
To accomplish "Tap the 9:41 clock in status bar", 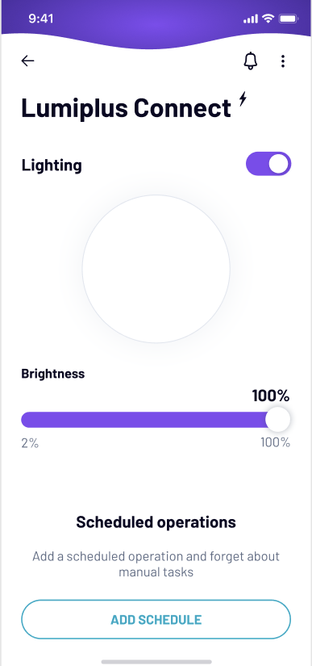I will click(43, 19).
